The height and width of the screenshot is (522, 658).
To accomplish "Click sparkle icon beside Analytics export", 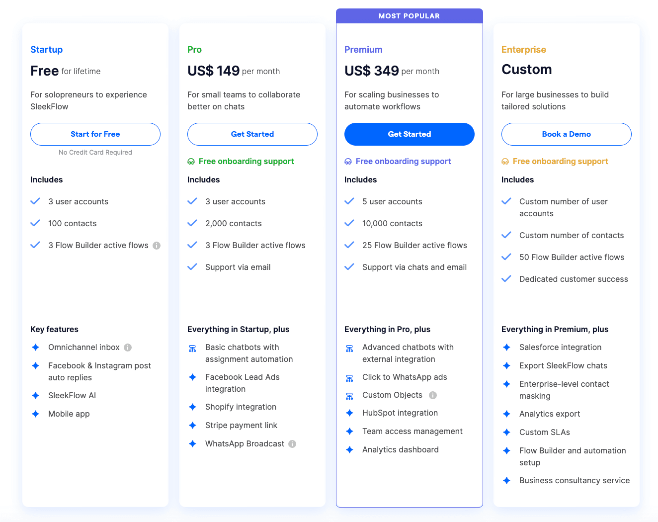I will click(506, 414).
